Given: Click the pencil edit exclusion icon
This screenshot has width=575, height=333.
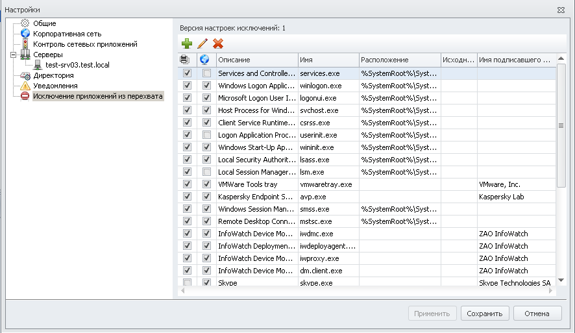Looking at the screenshot, I should click(x=202, y=43).
